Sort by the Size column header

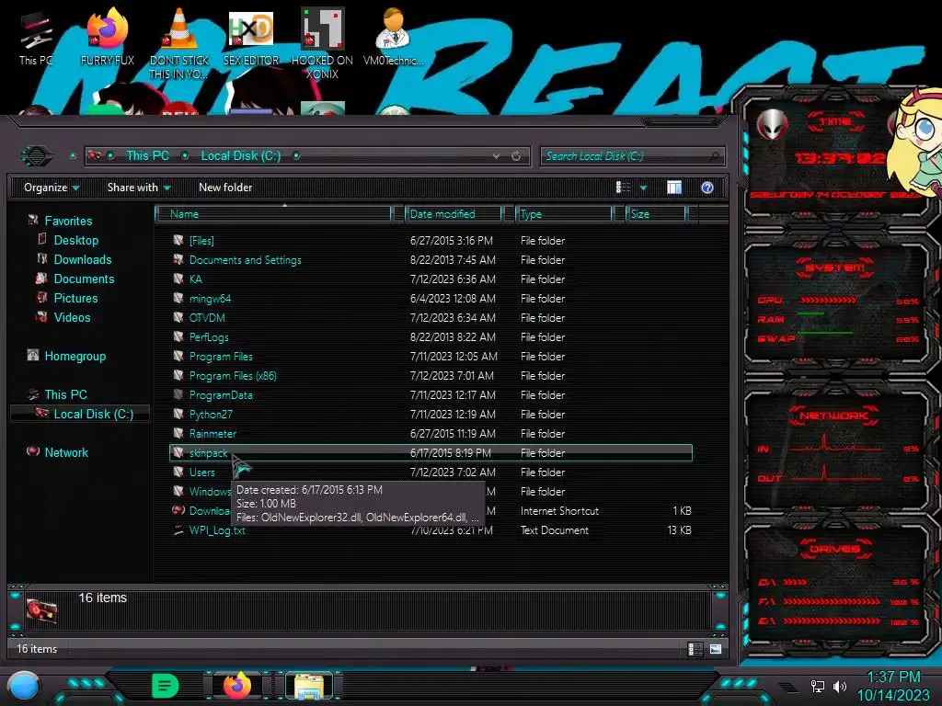pos(656,213)
